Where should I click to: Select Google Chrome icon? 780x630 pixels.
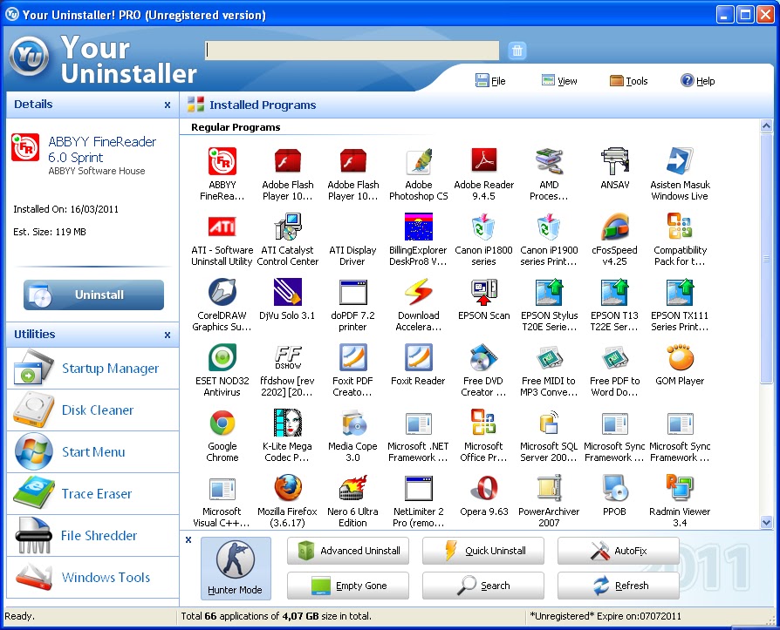pos(222,423)
